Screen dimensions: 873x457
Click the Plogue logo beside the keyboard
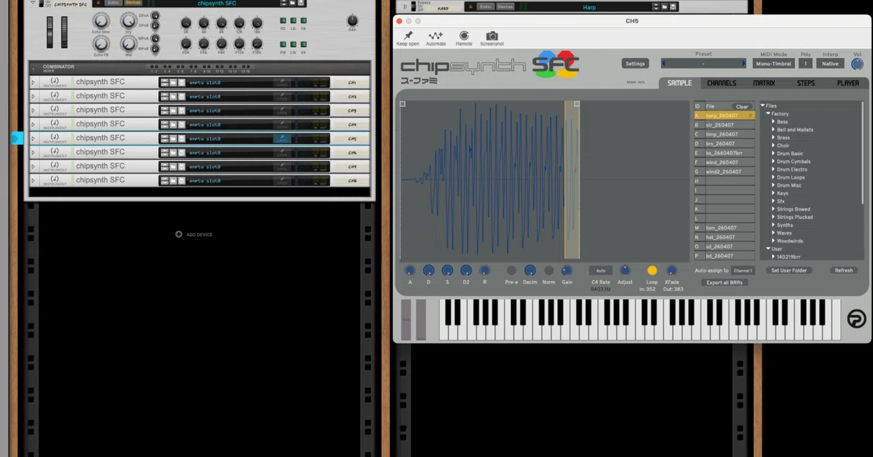click(856, 319)
